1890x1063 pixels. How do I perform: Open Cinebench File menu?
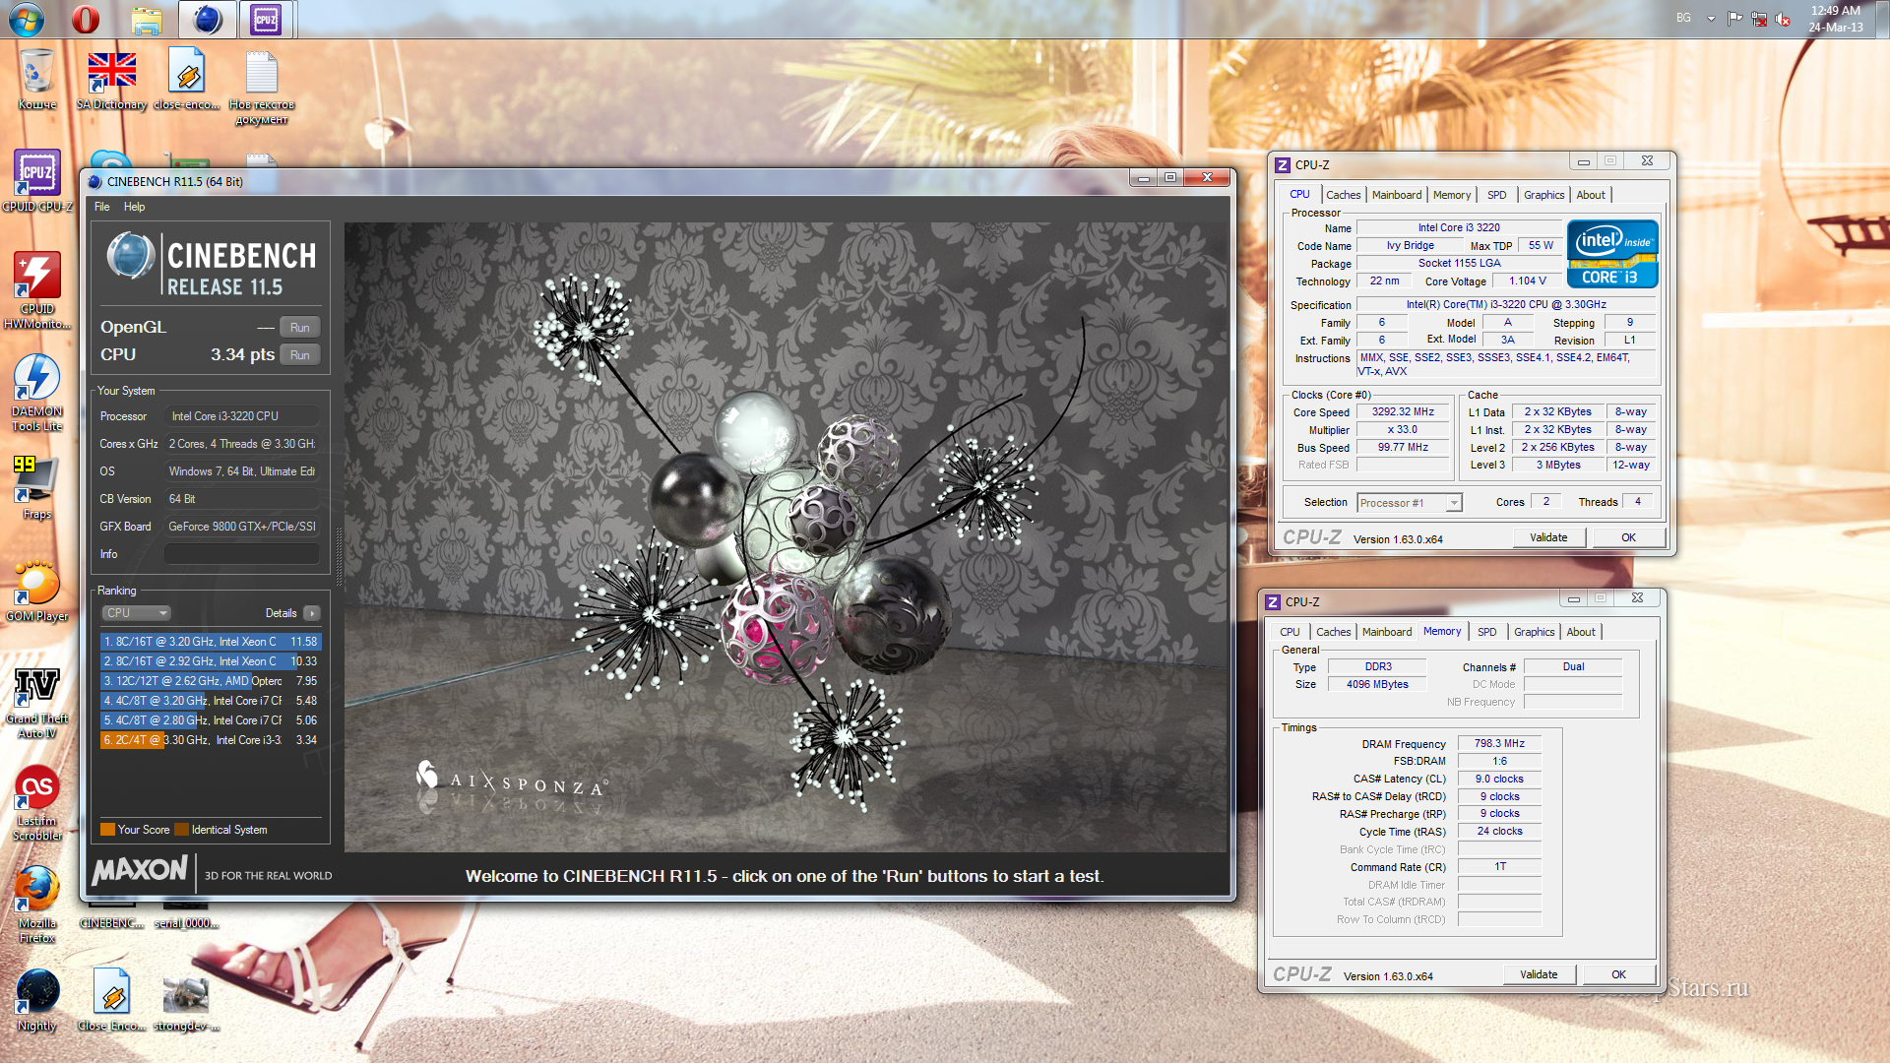point(102,207)
